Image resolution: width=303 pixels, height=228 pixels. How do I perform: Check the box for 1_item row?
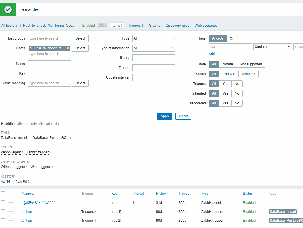point(3,212)
